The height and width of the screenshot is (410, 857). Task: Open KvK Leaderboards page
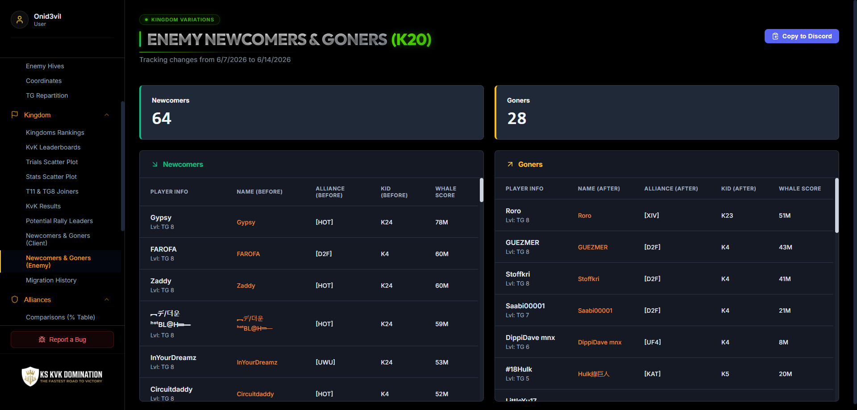tap(53, 147)
